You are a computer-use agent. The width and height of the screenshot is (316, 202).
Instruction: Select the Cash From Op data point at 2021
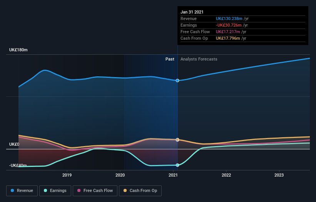click(x=177, y=140)
